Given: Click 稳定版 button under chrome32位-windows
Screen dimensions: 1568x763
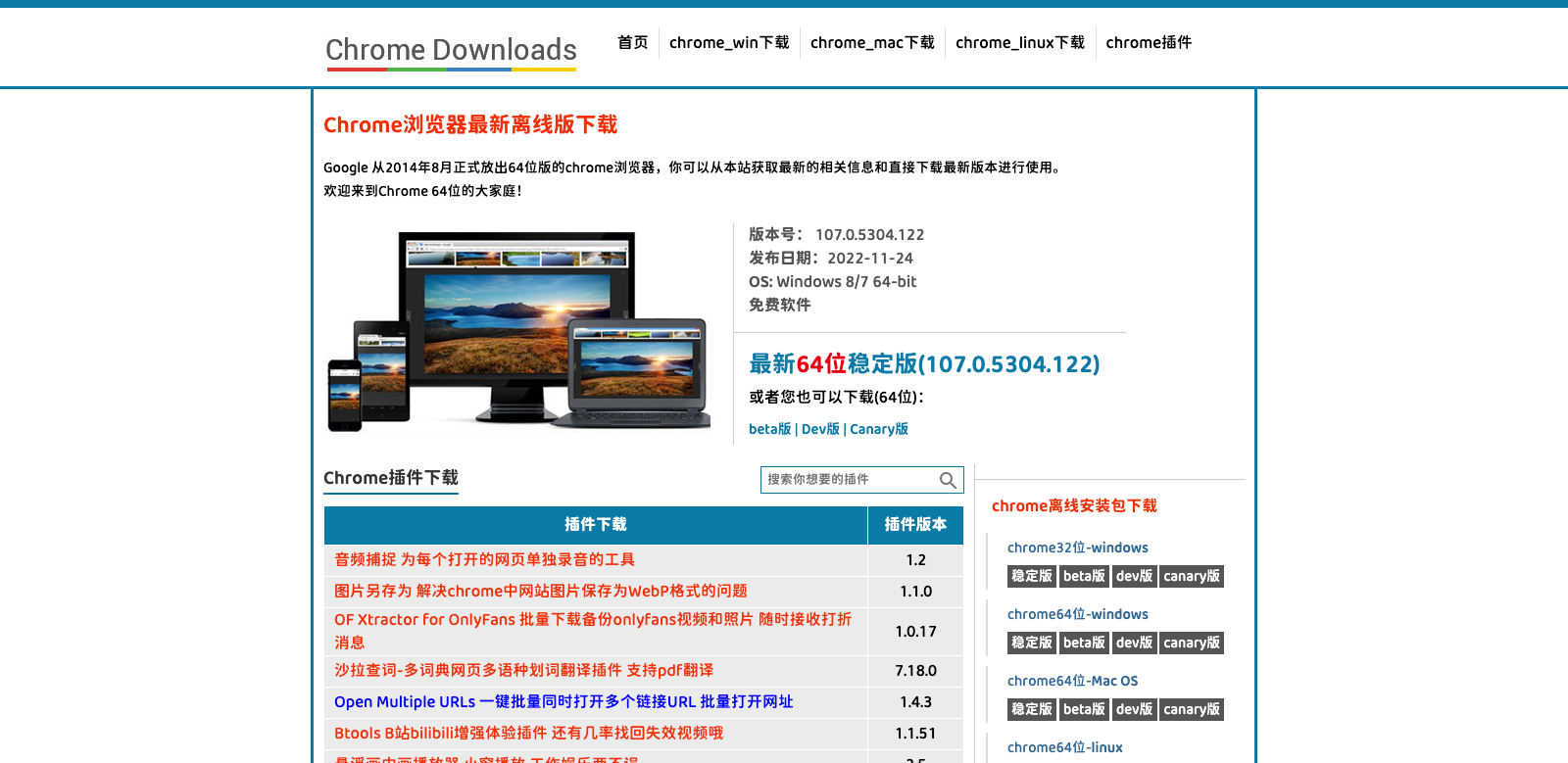Looking at the screenshot, I should (x=1032, y=577).
